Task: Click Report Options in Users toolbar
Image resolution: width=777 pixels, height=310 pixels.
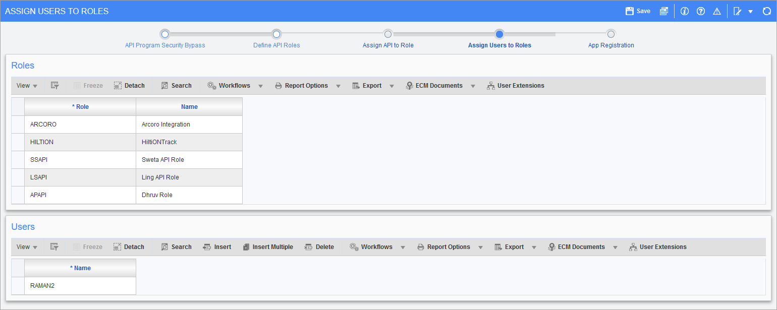Action: point(443,247)
